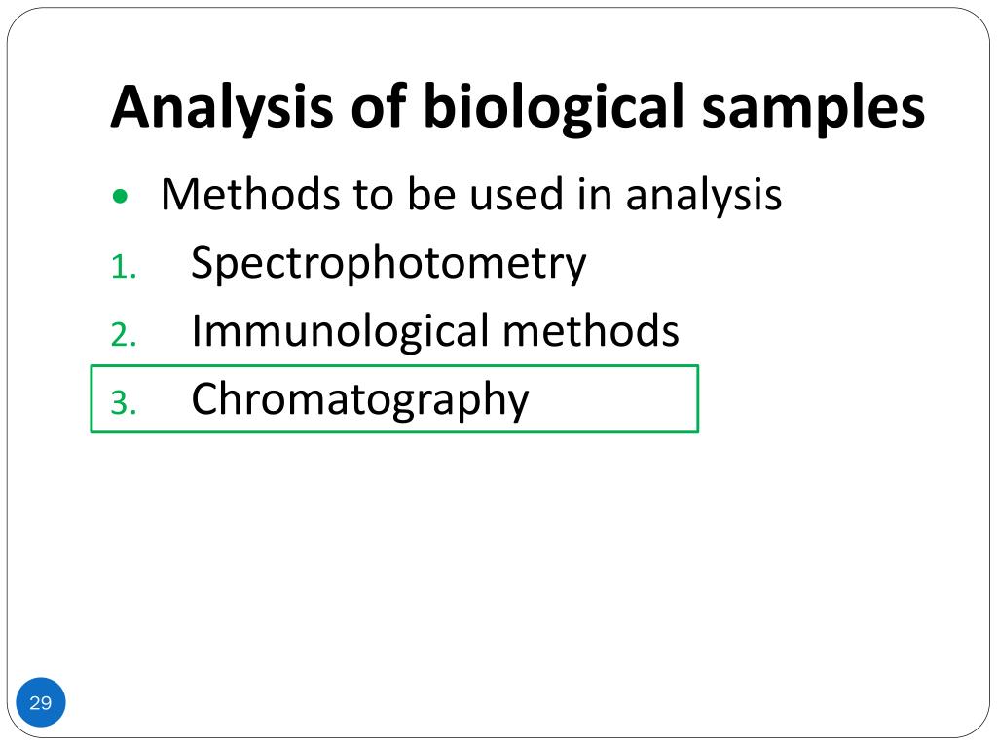Screen dimensions: 997x748
Task: Select the green number 1 list marker
Action: (124, 267)
